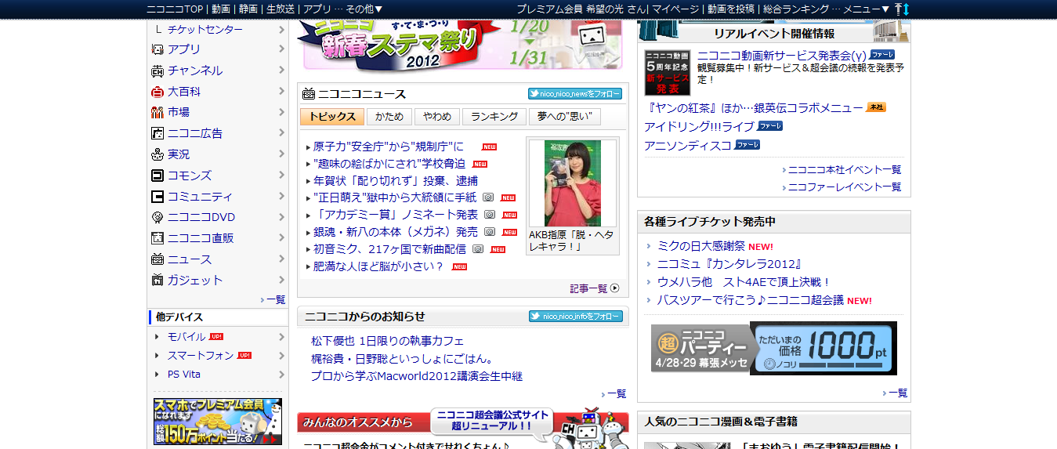This screenshot has width=1057, height=449.
Task: Click the ニコニコ広告 sidebar icon
Action: click(x=157, y=133)
